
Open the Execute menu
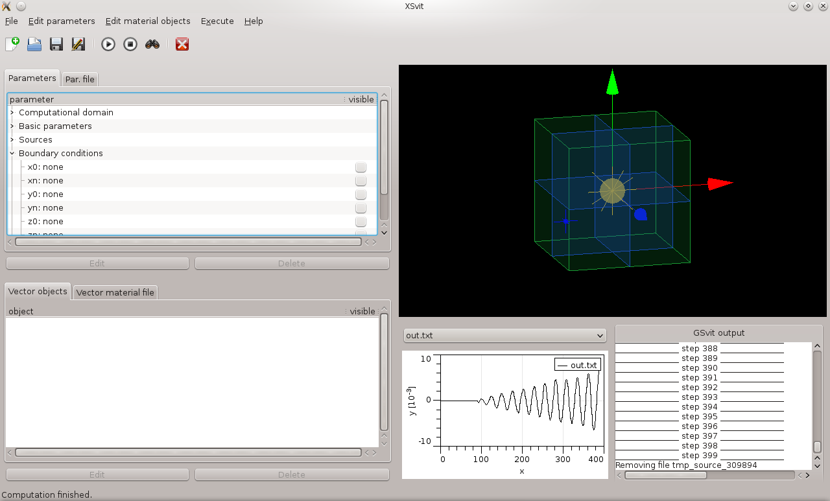[x=217, y=21]
